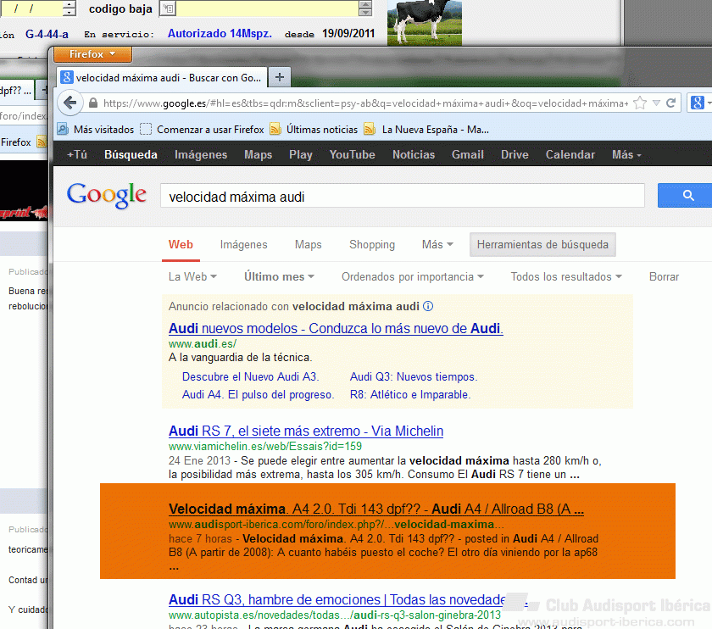
Task: Click the Autorizado 14Mspz. text in background window
Action: click(x=220, y=34)
